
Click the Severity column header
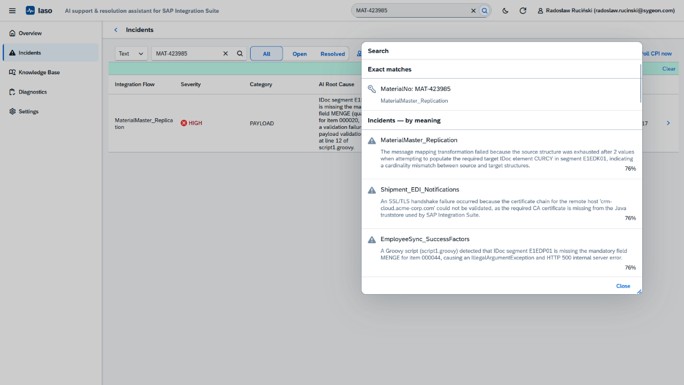pyautogui.click(x=191, y=84)
